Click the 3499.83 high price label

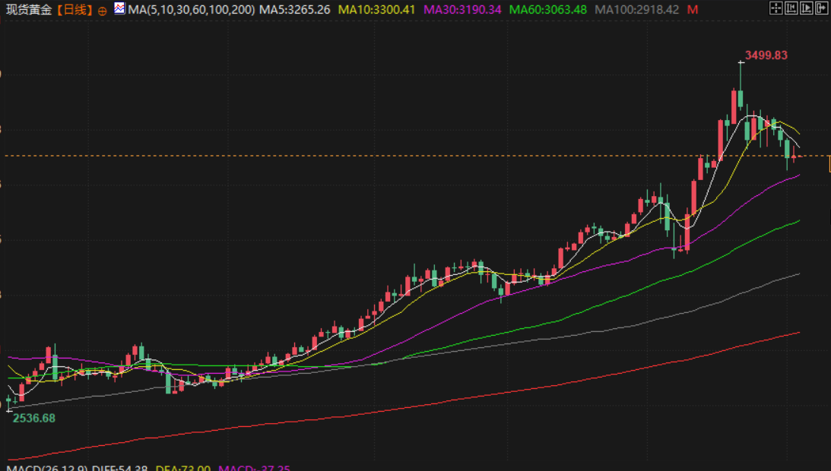766,55
